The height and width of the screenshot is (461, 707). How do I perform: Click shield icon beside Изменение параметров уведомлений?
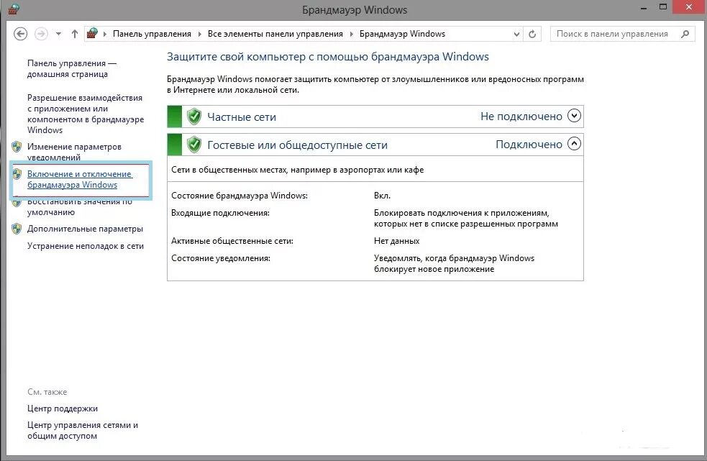[17, 147]
